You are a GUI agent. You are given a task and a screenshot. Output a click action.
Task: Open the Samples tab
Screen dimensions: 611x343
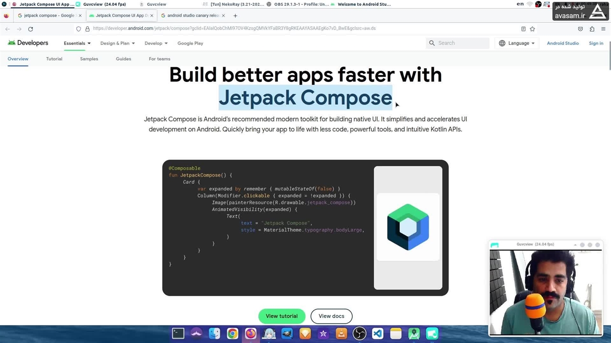point(89,59)
